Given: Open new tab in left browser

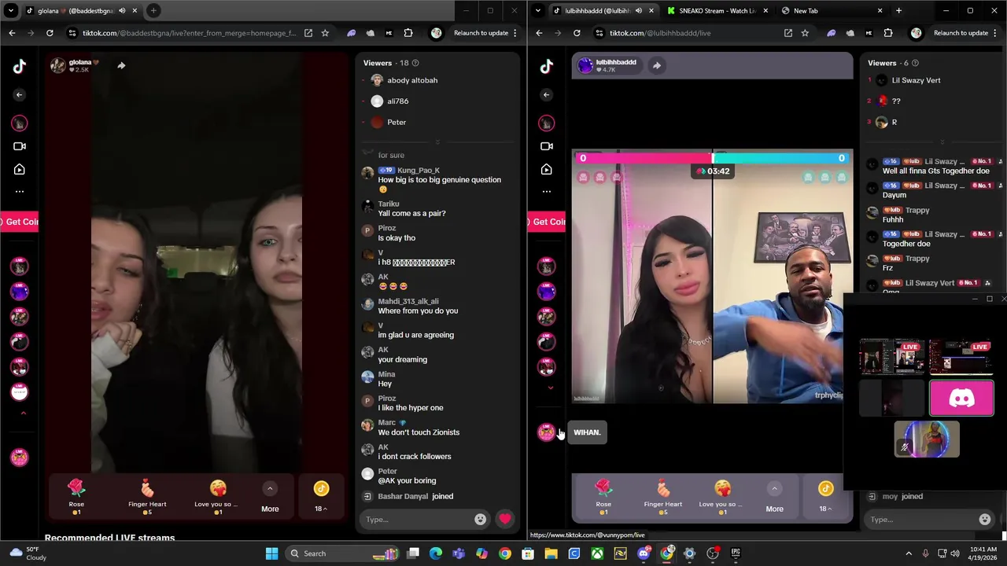Looking at the screenshot, I should point(153,11).
